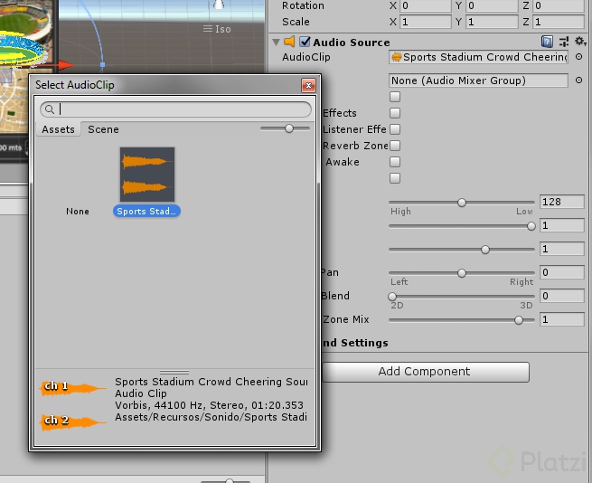Collapse the Audio Source component foldout
Screen dimensions: 592x483
point(277,42)
